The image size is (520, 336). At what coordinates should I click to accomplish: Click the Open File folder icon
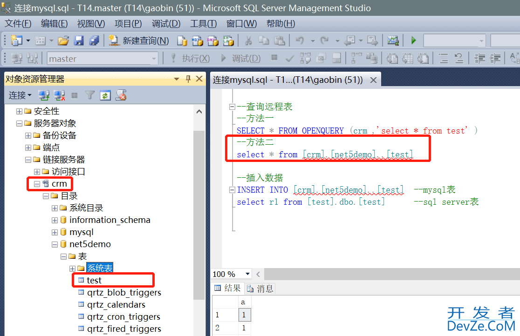(63, 41)
